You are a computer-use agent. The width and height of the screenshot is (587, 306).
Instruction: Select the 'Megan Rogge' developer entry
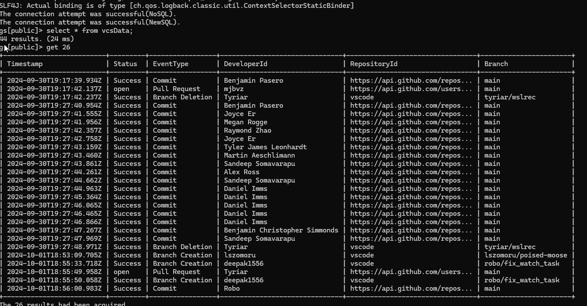[x=245, y=122]
